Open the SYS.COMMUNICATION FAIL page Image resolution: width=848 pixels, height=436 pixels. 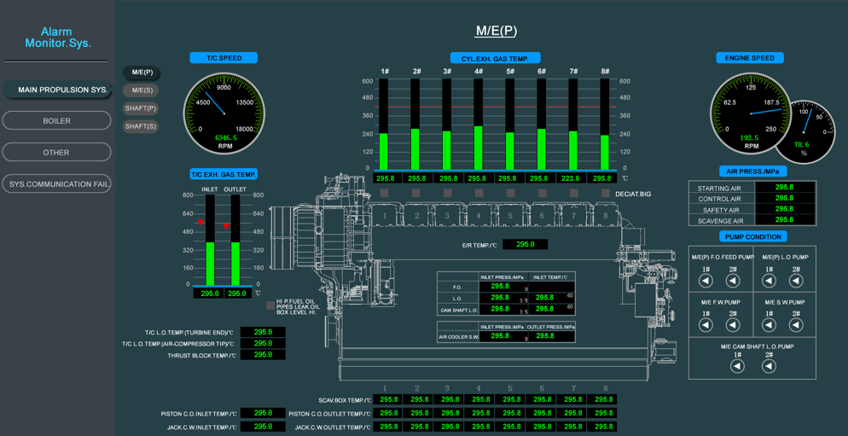[56, 184]
